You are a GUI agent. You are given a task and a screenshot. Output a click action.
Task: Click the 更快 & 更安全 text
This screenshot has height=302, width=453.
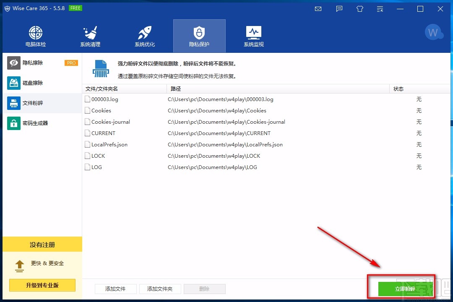click(x=47, y=263)
